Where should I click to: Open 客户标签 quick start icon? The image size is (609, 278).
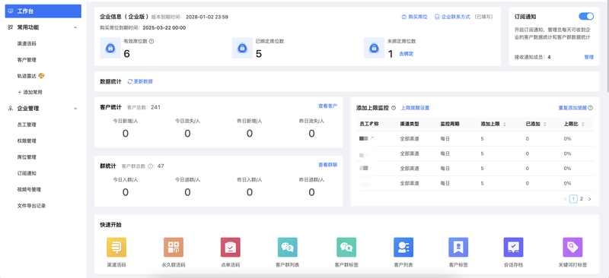pos(458,248)
